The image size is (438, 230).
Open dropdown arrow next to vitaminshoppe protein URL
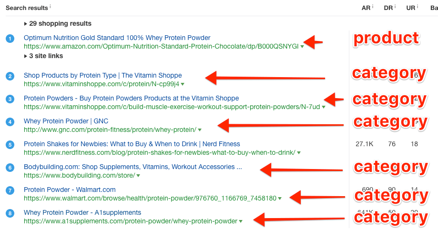(183, 84)
